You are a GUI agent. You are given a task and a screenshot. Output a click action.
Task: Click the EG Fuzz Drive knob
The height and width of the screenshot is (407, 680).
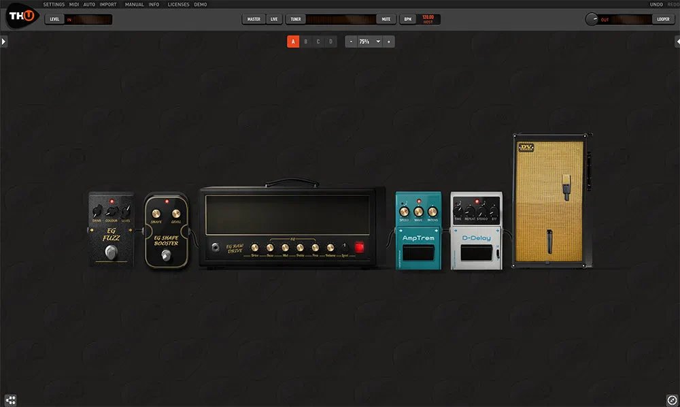(97, 212)
